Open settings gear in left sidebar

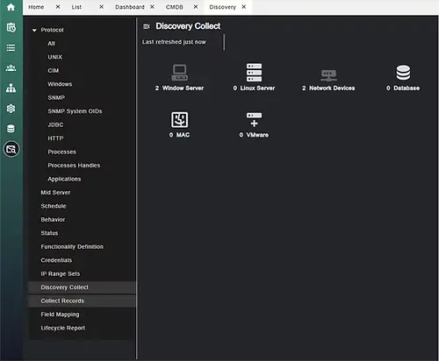point(11,109)
